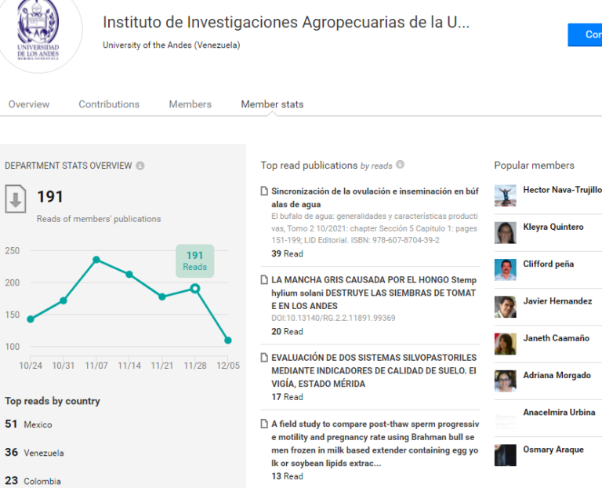Click the info icon beside Department Stats Overview
Image resolution: width=602 pixels, height=488 pixels.
tap(140, 166)
